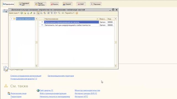Click the Move to group icon

pos(41,13)
